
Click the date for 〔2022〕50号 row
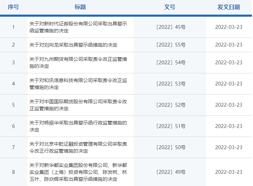[229, 147]
